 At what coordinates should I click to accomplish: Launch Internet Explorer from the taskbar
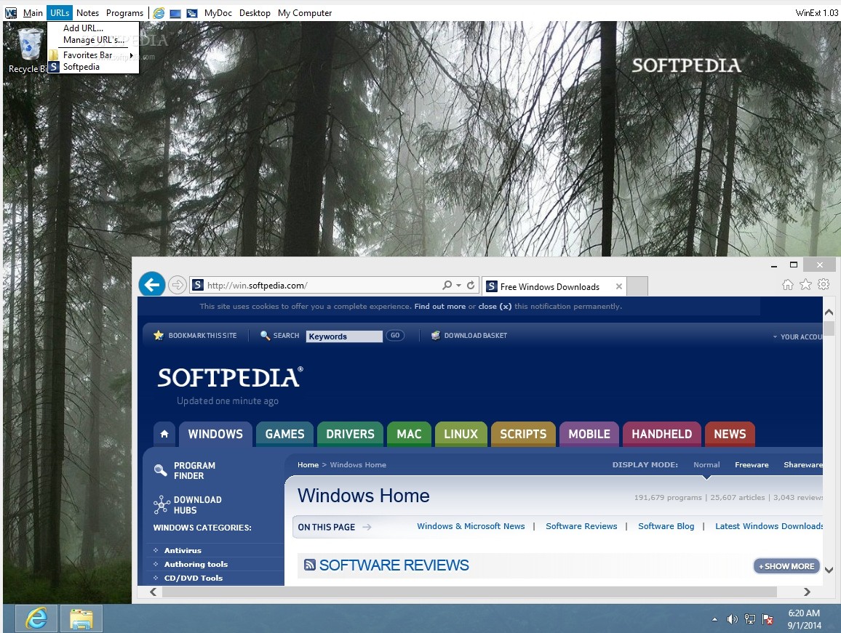pyautogui.click(x=36, y=618)
